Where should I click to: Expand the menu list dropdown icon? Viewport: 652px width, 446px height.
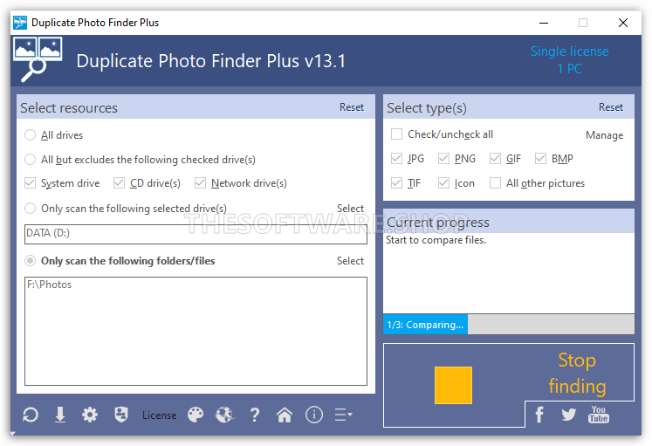tap(344, 415)
